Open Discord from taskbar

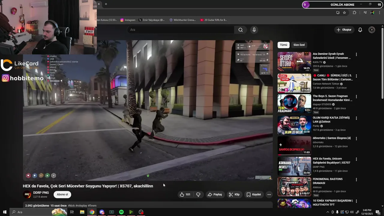102,212
